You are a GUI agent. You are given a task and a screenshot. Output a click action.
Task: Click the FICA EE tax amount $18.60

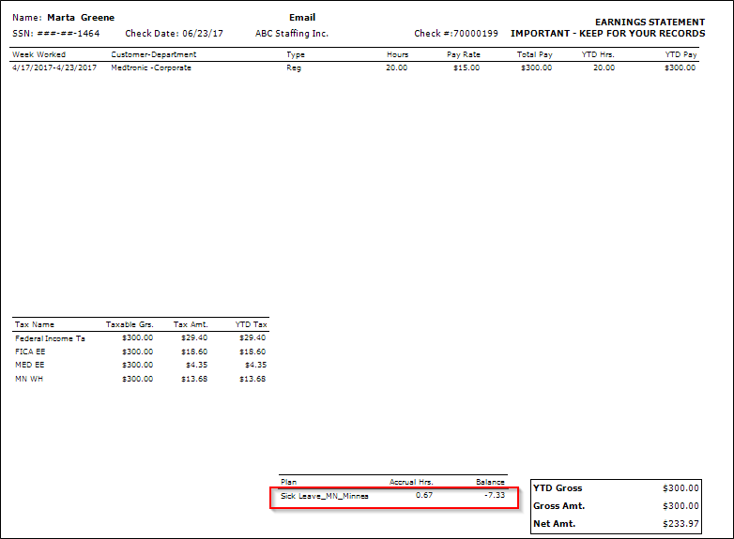194,352
